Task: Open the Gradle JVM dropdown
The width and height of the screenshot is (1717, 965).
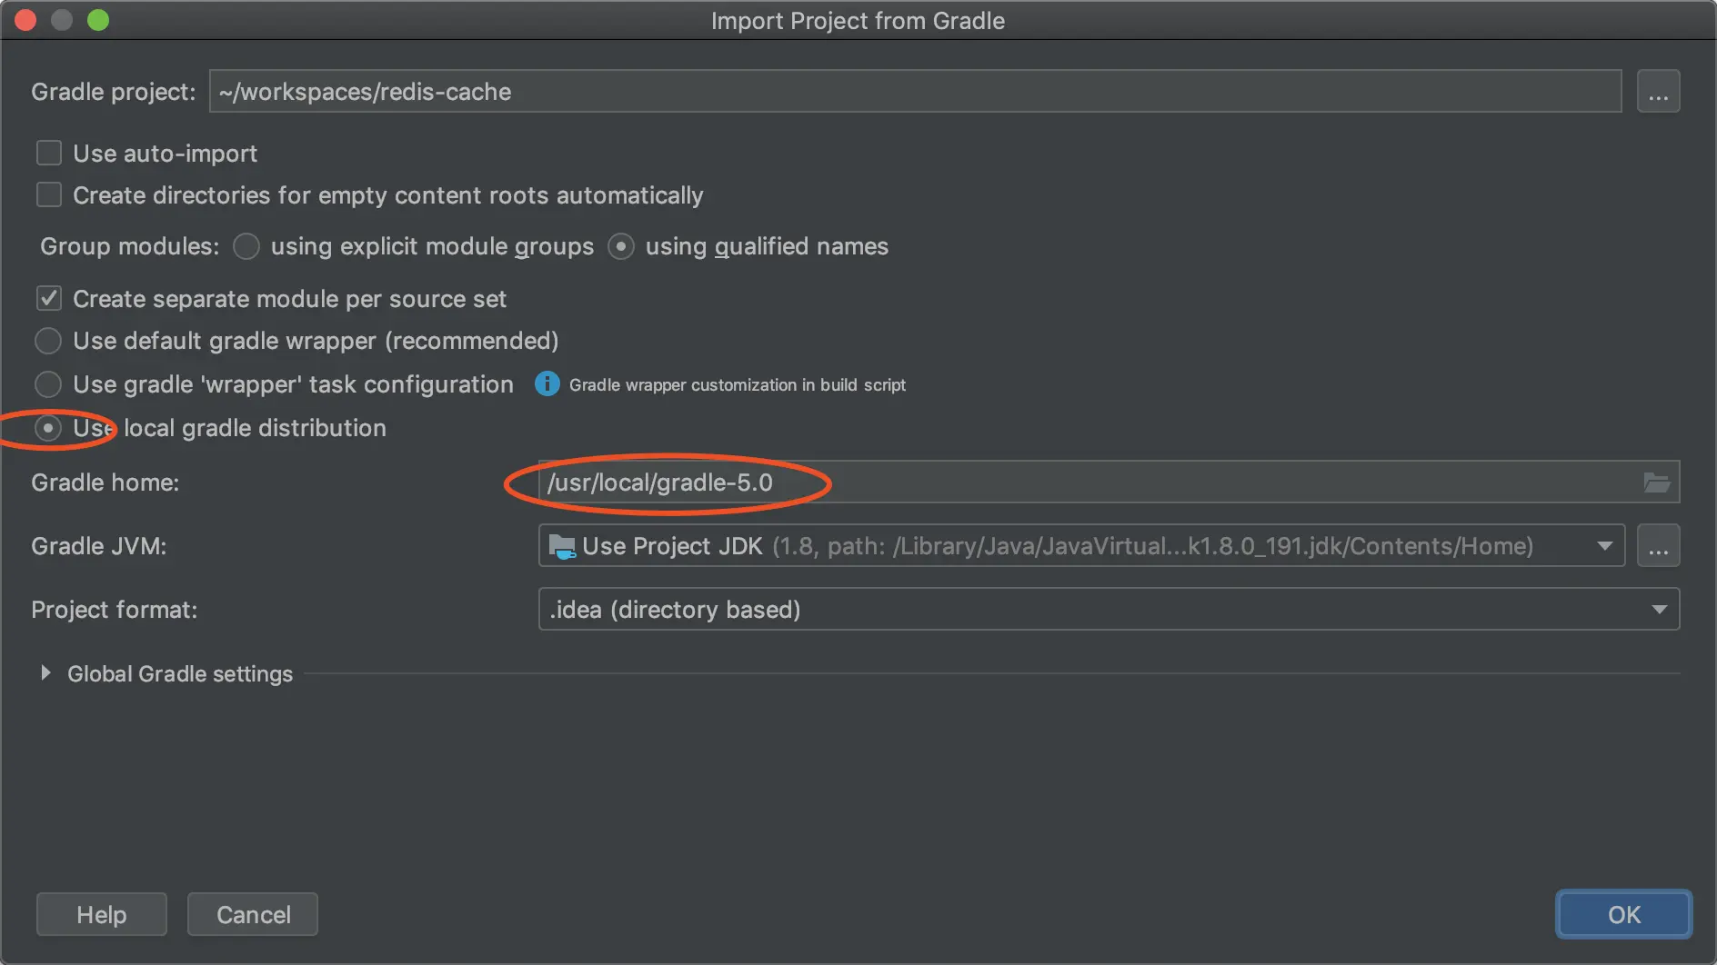Action: [1604, 546]
